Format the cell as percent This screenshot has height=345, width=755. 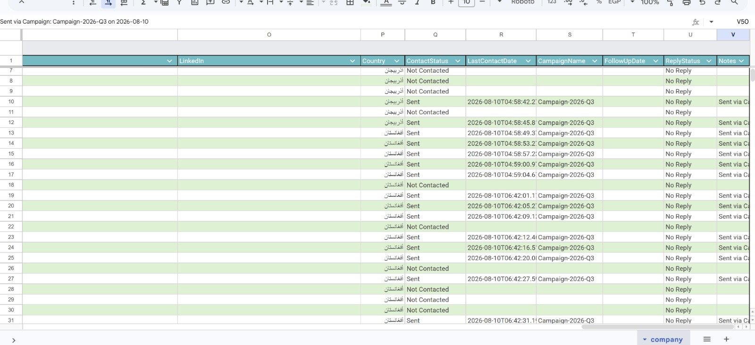coord(599,2)
